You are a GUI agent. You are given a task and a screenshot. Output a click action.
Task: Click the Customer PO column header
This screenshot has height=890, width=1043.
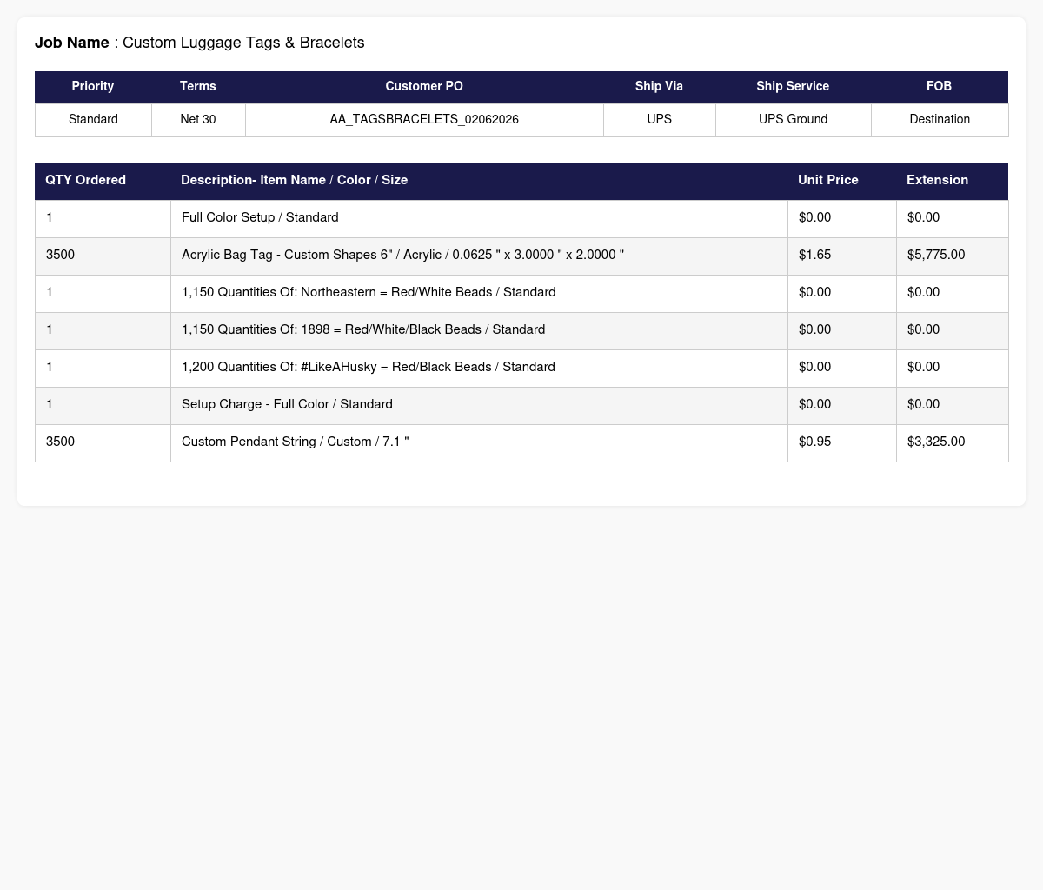[x=424, y=86]
